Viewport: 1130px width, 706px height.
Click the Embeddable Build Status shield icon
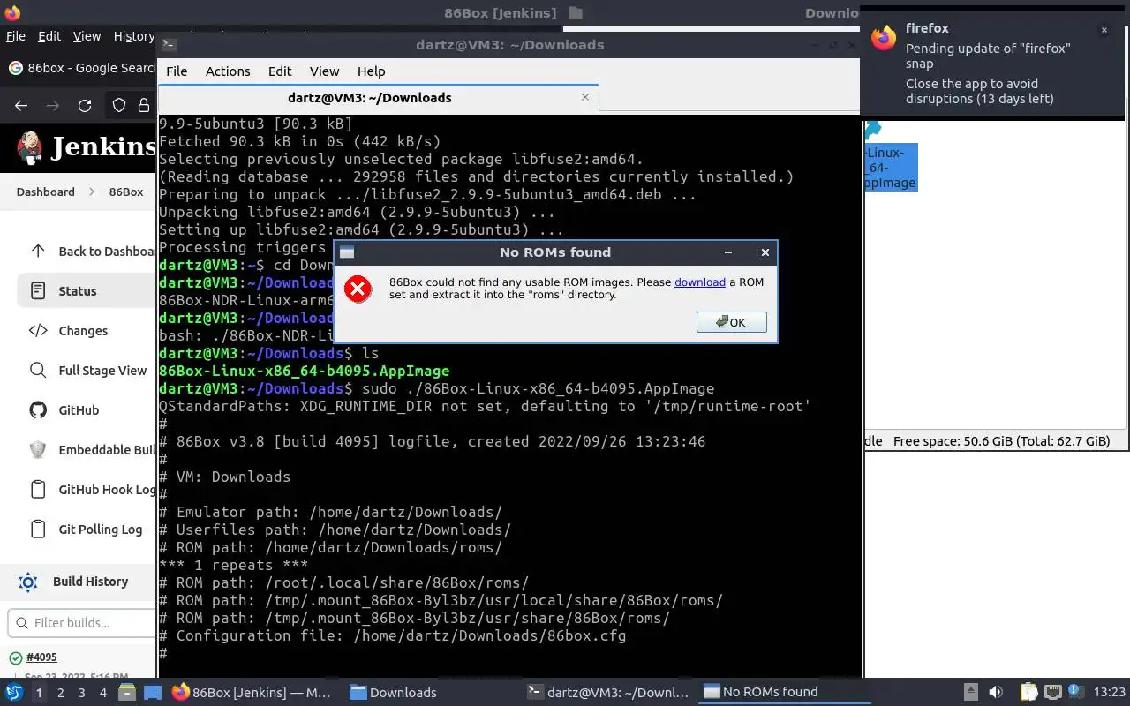tap(38, 450)
